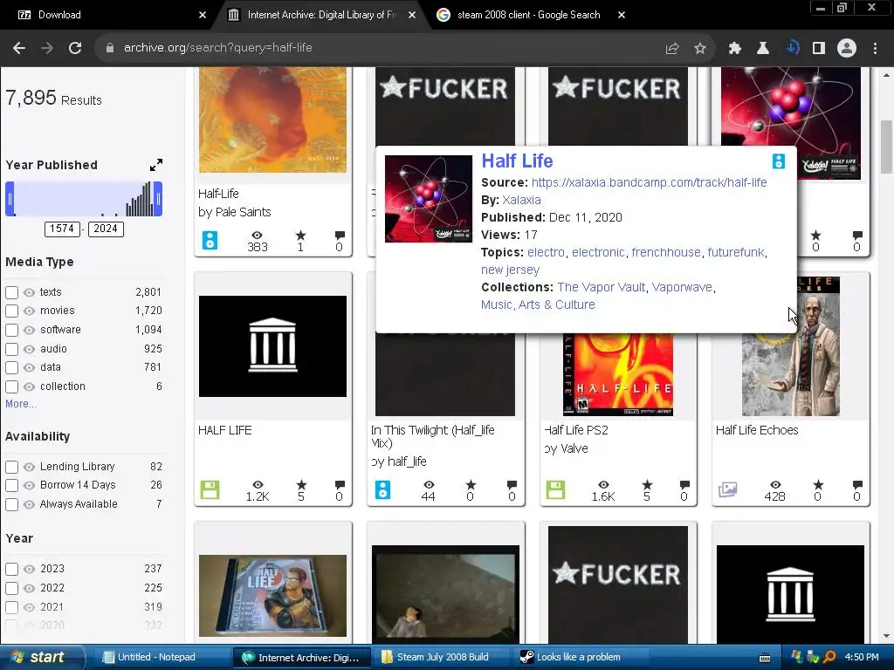This screenshot has width=894, height=670.
Task: Switch to steam 2008 client Google Search tab
Action: [528, 15]
